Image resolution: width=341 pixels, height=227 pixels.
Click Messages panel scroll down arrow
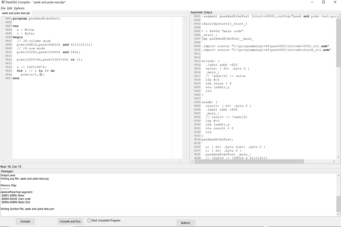338,214
